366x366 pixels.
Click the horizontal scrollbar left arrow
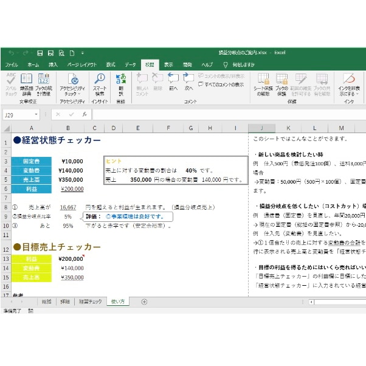point(311,302)
